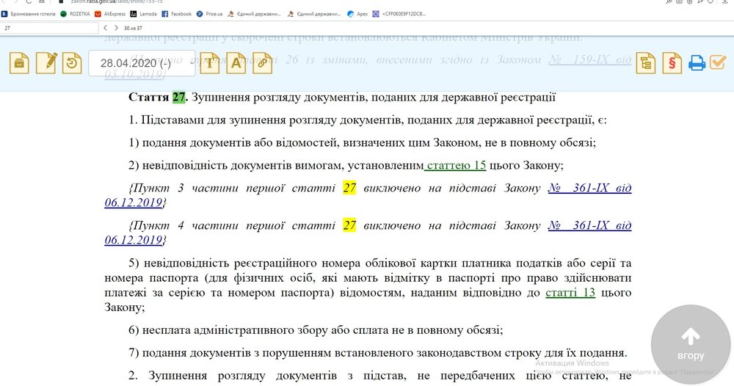Click the edit pencil document icon

46,62
